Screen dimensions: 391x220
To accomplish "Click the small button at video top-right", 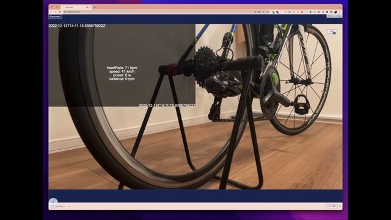I will 332,31.
